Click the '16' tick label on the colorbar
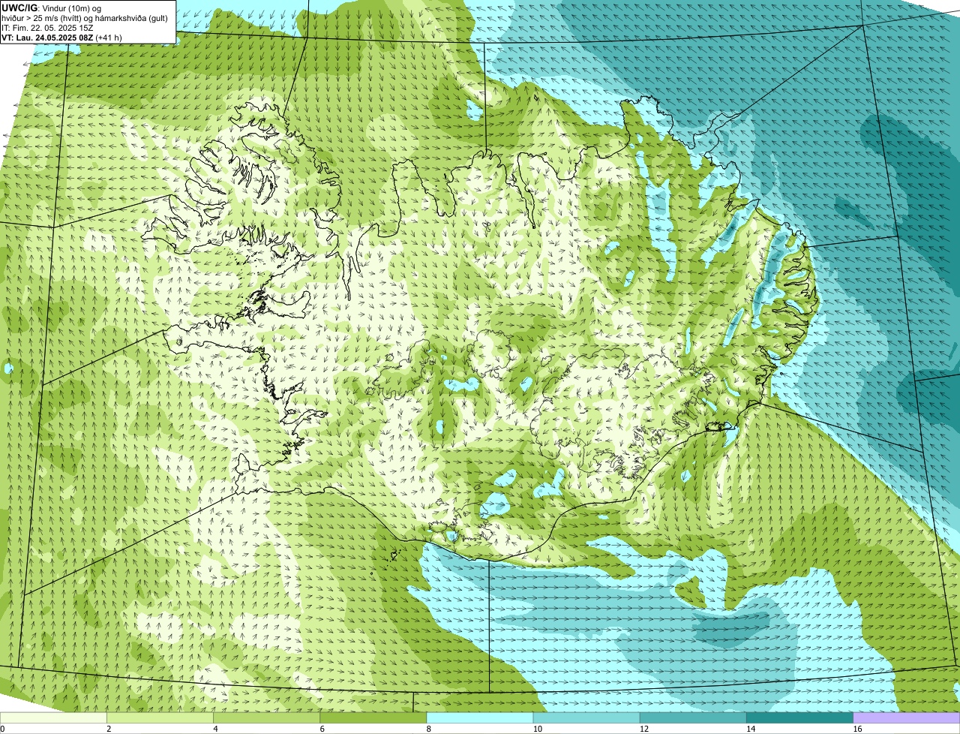 856,729
